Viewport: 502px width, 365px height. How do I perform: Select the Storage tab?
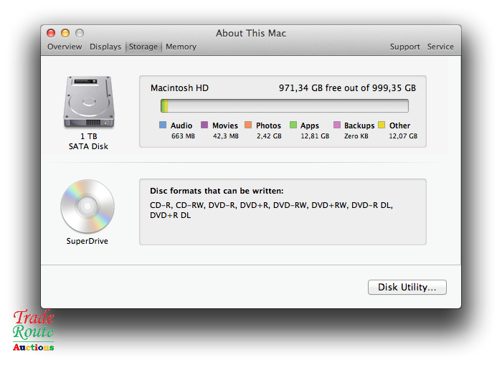[143, 47]
